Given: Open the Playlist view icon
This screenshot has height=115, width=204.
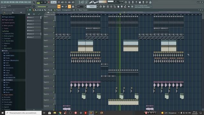Looking at the screenshot, I should click(101, 6).
